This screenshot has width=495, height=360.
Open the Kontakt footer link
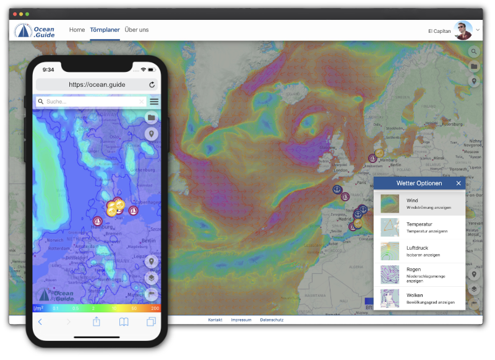pos(215,320)
